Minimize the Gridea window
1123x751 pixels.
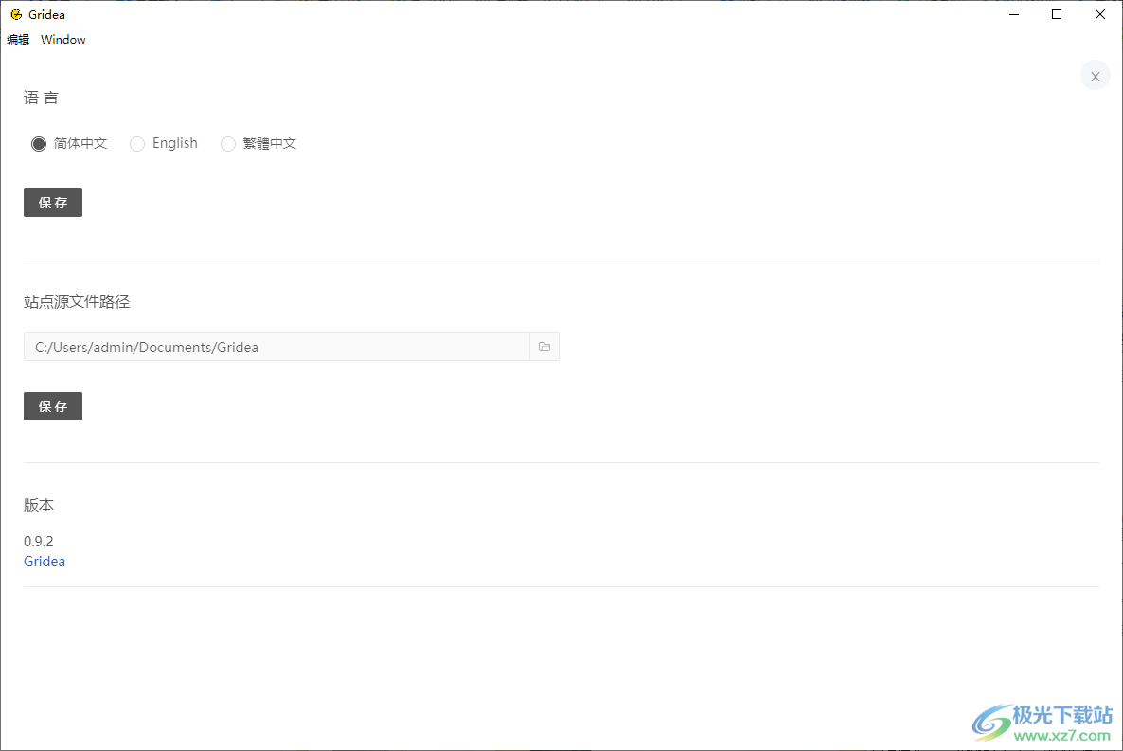click(1014, 14)
